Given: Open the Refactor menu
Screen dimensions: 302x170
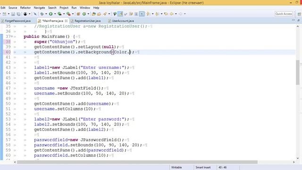Looking at the screenshot, I should click(x=25, y=8).
